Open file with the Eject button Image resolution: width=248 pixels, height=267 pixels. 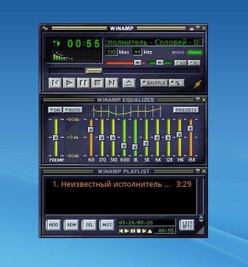tap(129, 83)
